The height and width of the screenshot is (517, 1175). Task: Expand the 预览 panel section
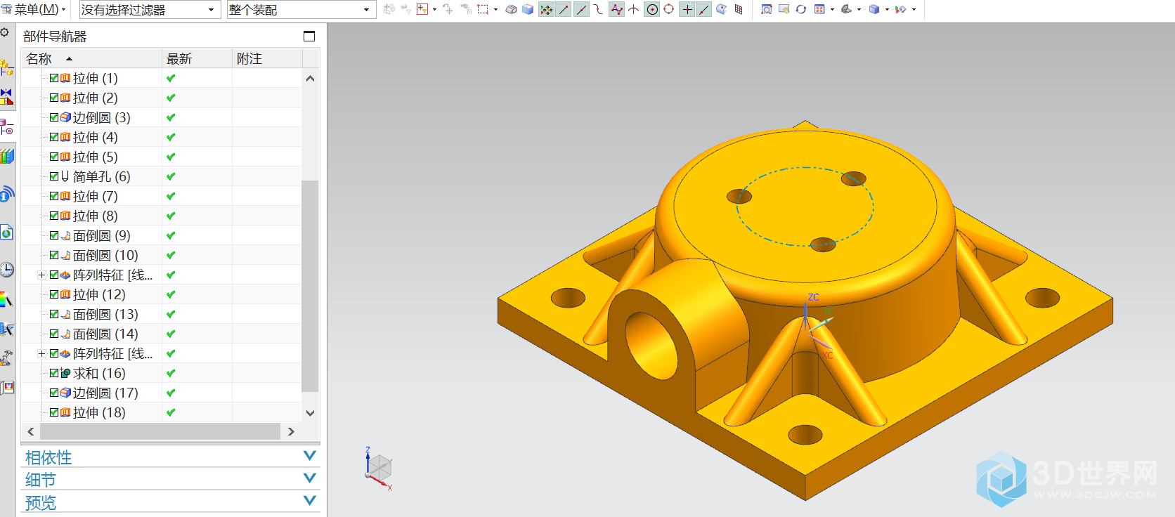(170, 502)
